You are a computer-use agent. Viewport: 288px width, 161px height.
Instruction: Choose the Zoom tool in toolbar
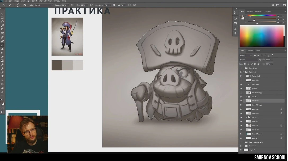click(x=2, y=92)
